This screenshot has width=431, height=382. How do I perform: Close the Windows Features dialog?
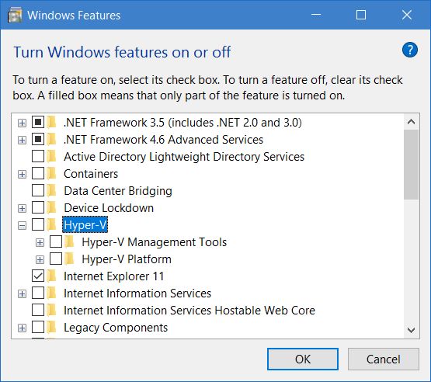406,15
